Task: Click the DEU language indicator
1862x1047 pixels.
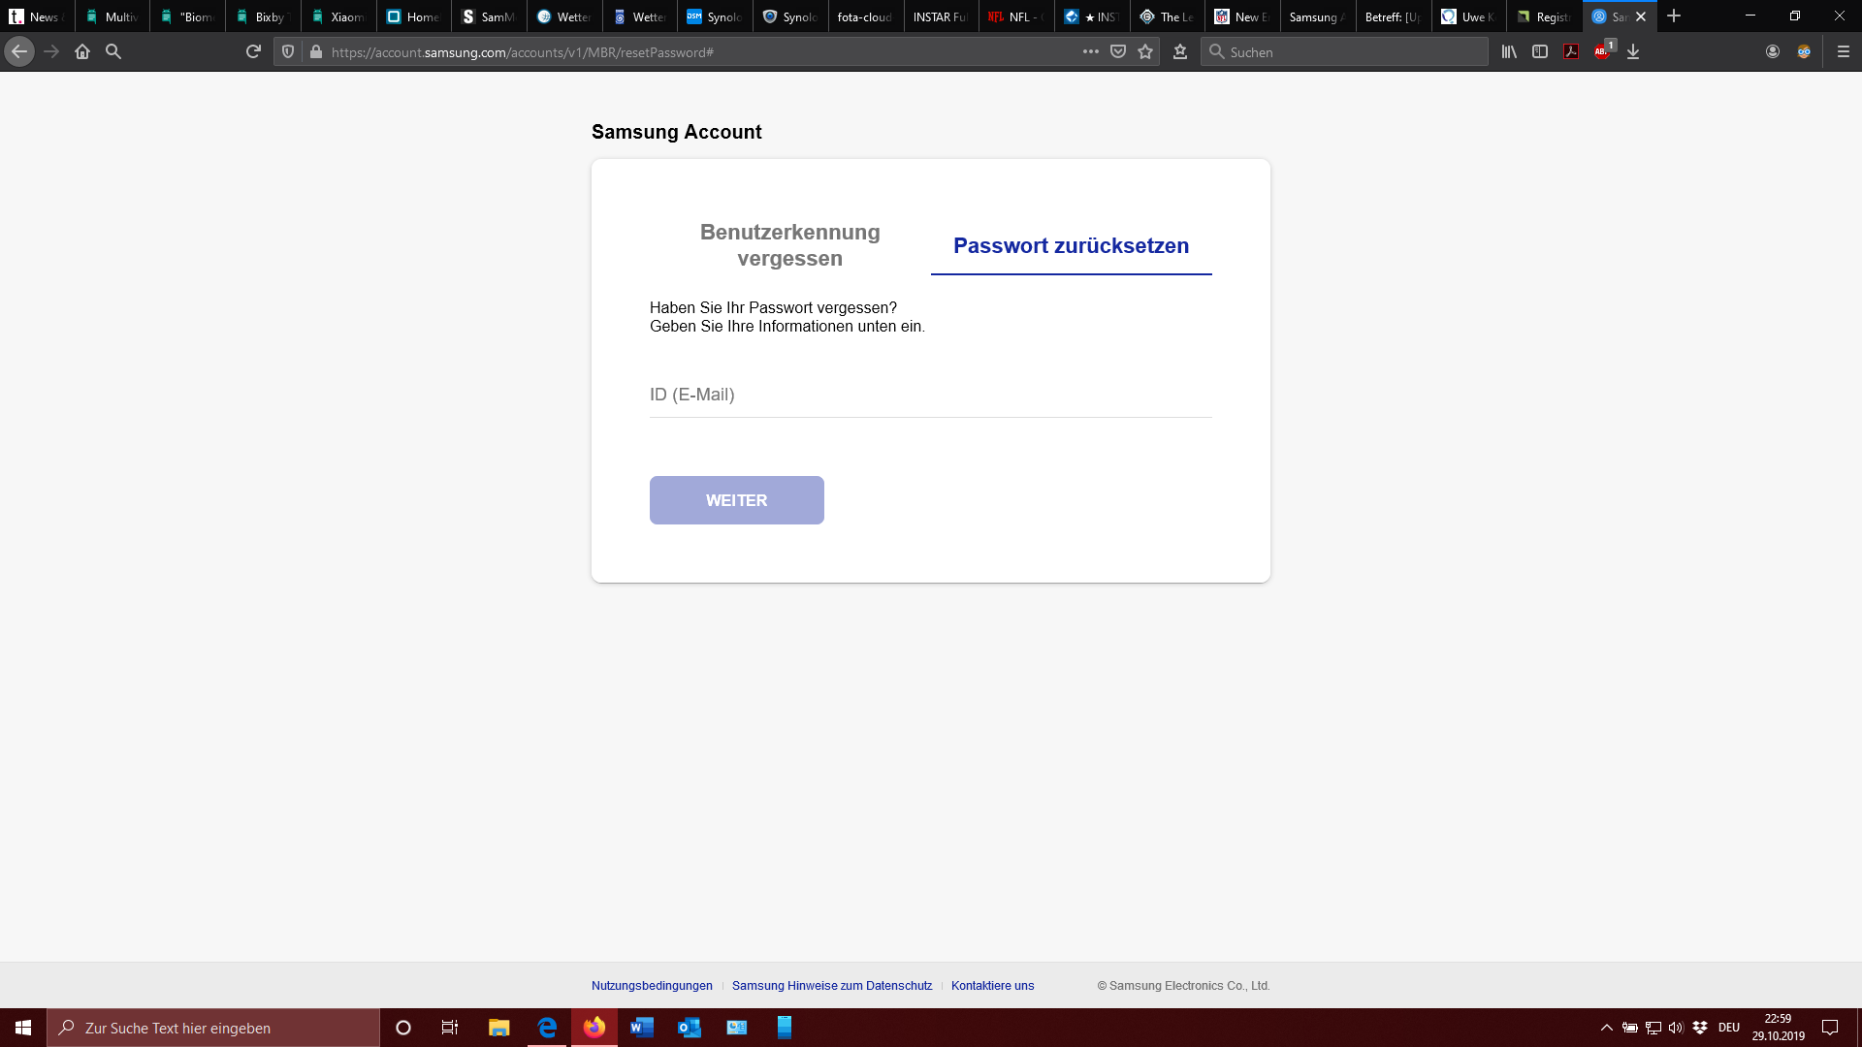Action: click(x=1729, y=1028)
